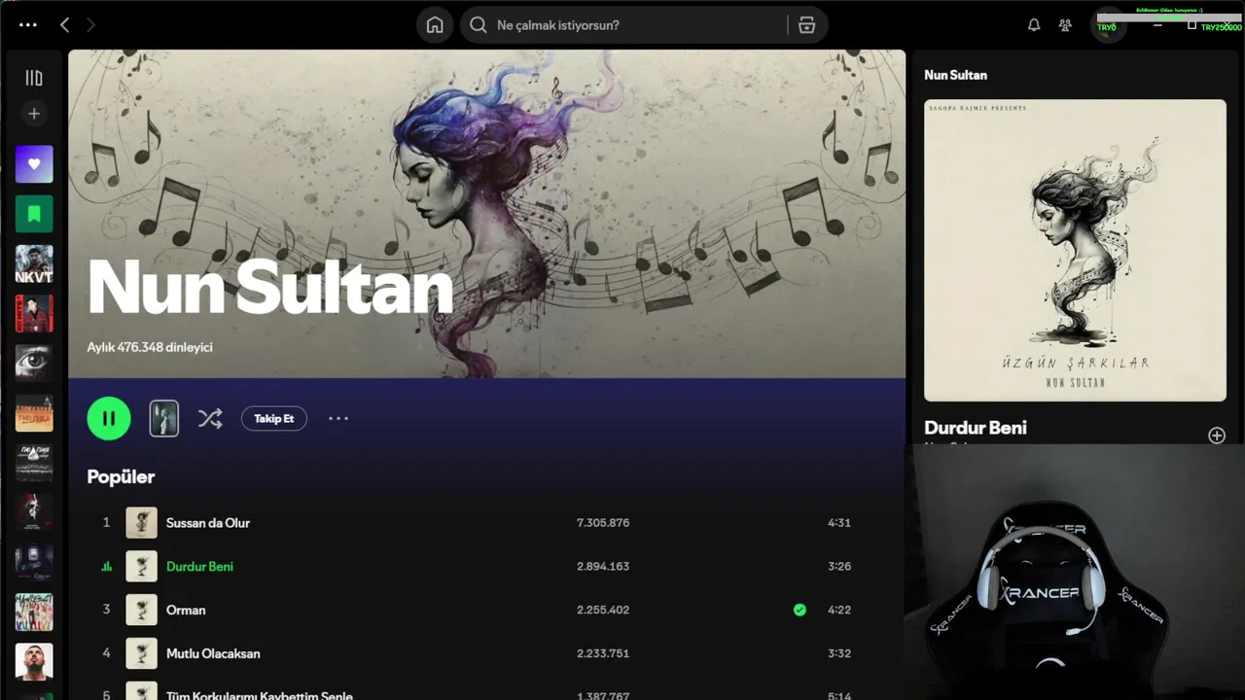Image resolution: width=1245 pixels, height=700 pixels.
Task: Open Durdur Beni title in right panel
Action: click(976, 428)
